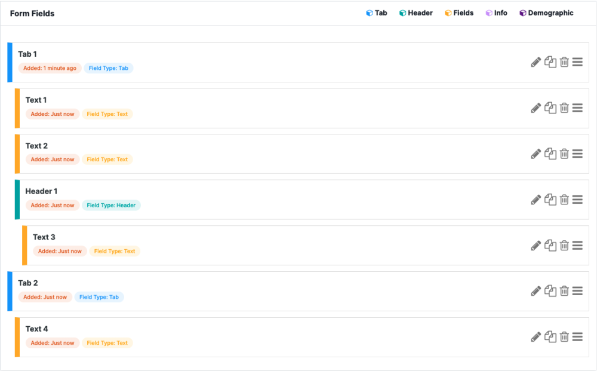Add a new Tab element

click(x=377, y=13)
